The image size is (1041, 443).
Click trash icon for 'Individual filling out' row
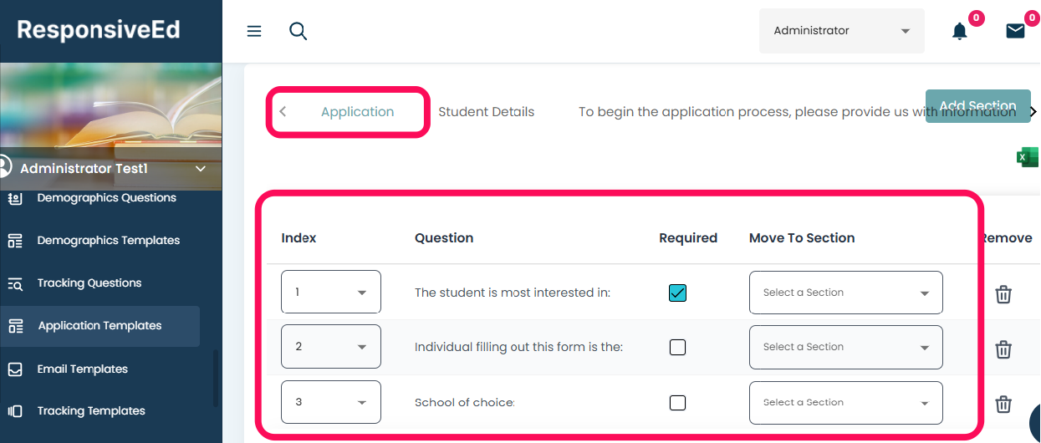pos(1003,349)
